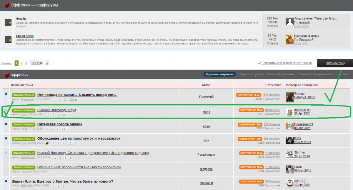Viewport: 353px width, 190px height.
Task: Click the unread dot for Питерская погода онлайн
Action: [6, 124]
